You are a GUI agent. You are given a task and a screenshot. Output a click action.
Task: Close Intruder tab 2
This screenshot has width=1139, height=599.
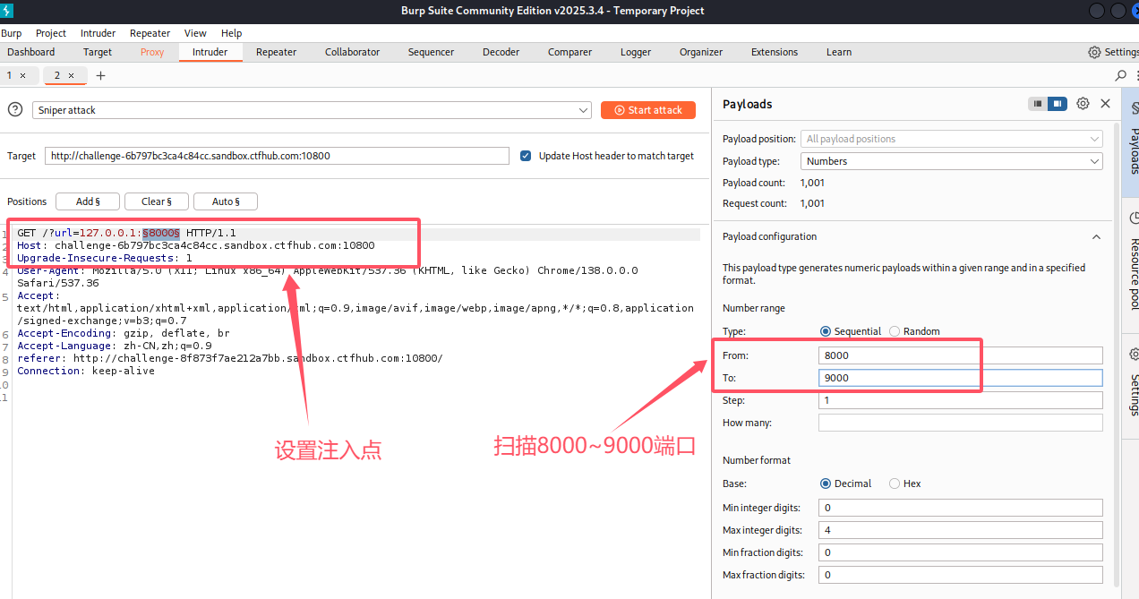71,75
